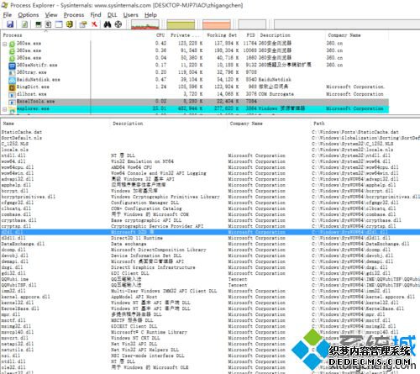The width and height of the screenshot is (420, 374).
Task: Toggle the process tree view icon
Action: 49,24
